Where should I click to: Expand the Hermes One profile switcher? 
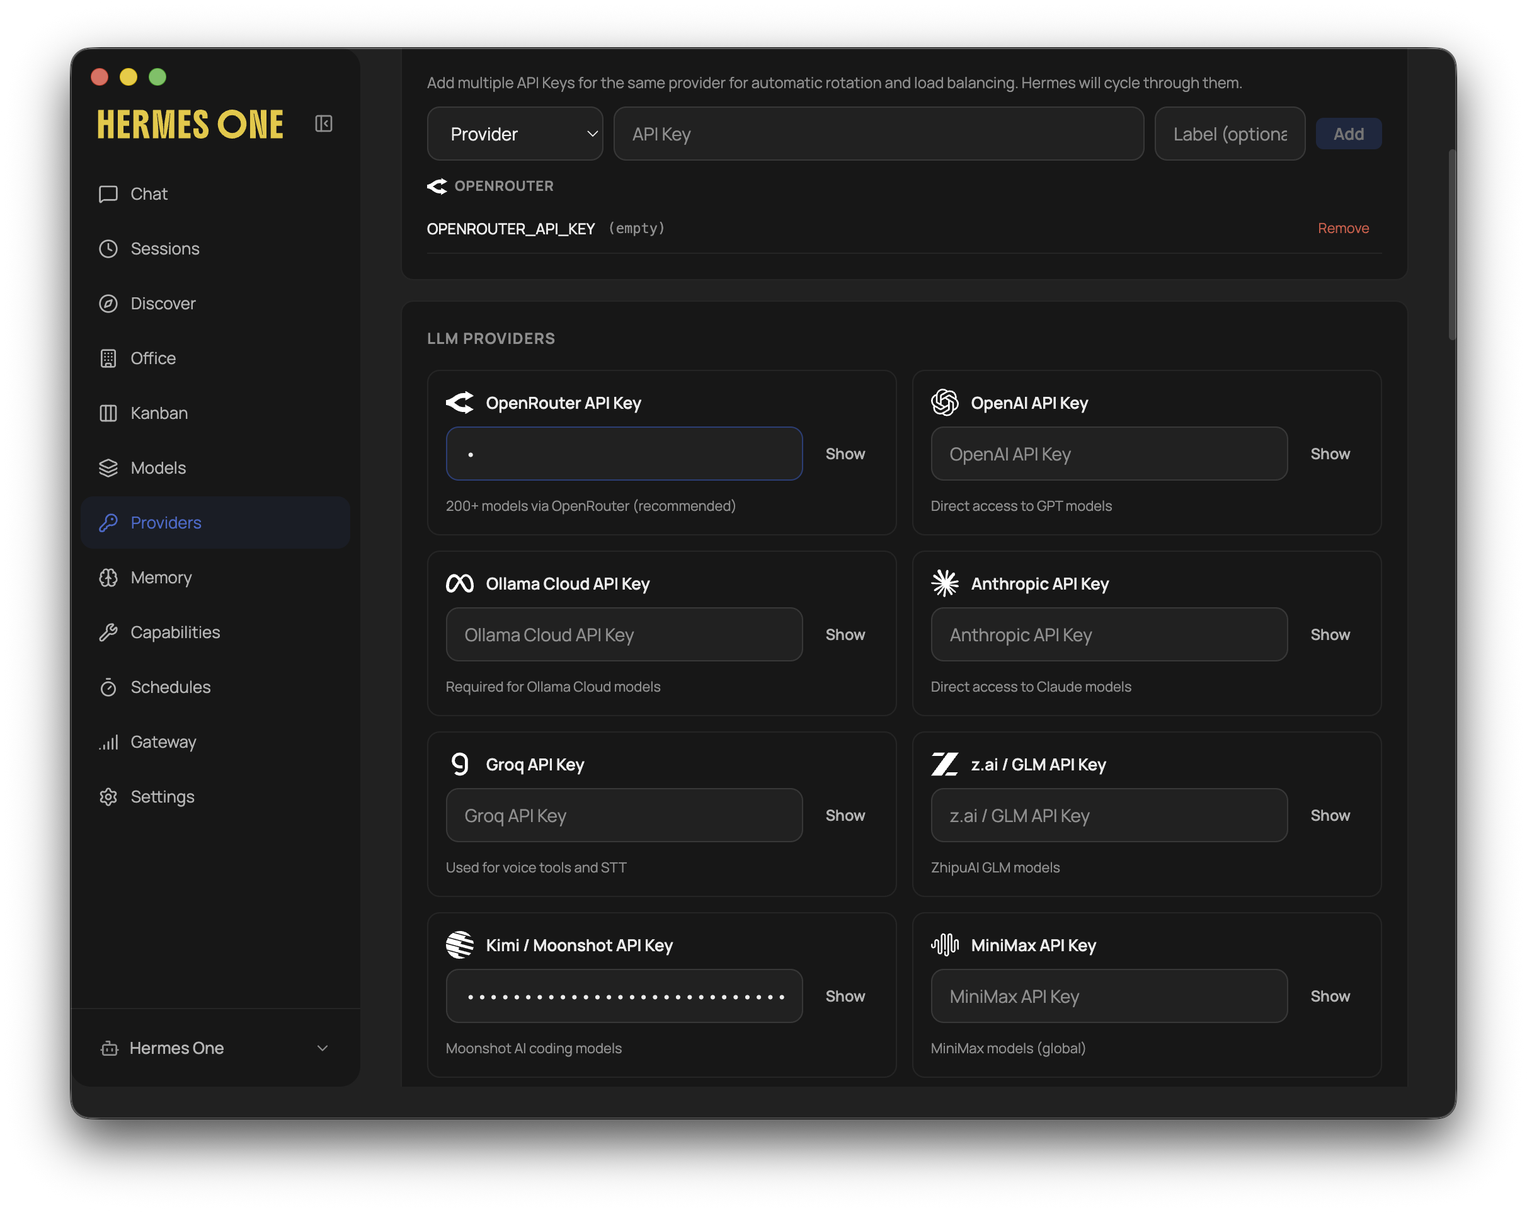pos(215,1048)
